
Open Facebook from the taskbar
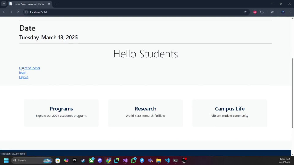tap(142, 161)
